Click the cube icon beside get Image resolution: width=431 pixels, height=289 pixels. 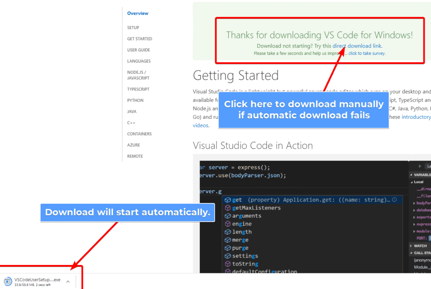tap(228, 200)
